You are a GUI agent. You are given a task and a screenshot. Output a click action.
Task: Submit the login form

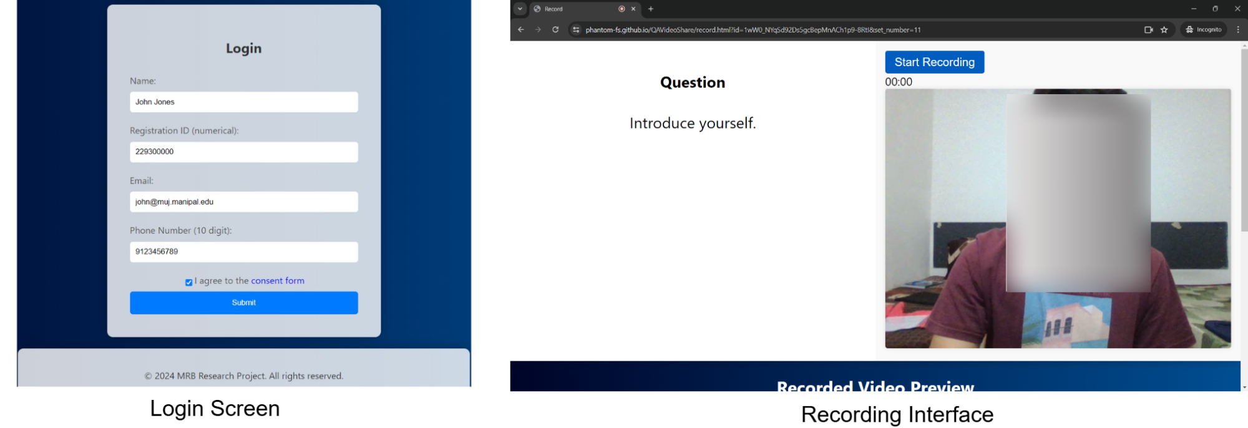coord(243,303)
